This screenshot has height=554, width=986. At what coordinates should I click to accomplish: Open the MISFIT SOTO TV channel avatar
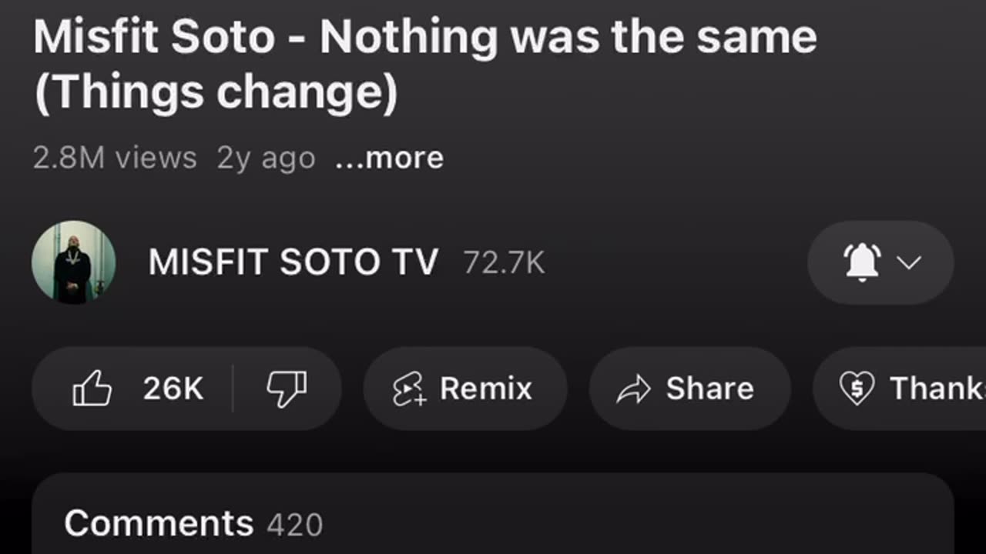pos(74,262)
